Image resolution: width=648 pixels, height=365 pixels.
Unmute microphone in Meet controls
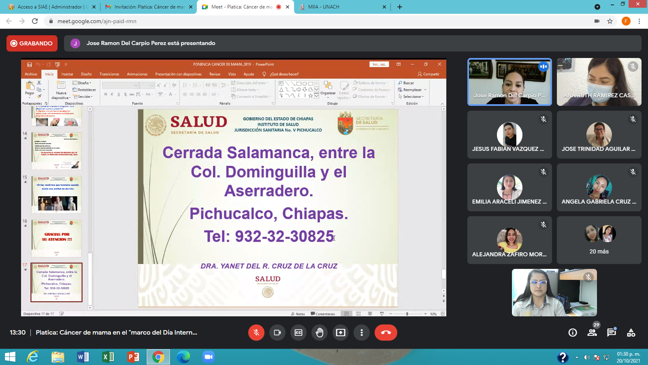pyautogui.click(x=256, y=333)
